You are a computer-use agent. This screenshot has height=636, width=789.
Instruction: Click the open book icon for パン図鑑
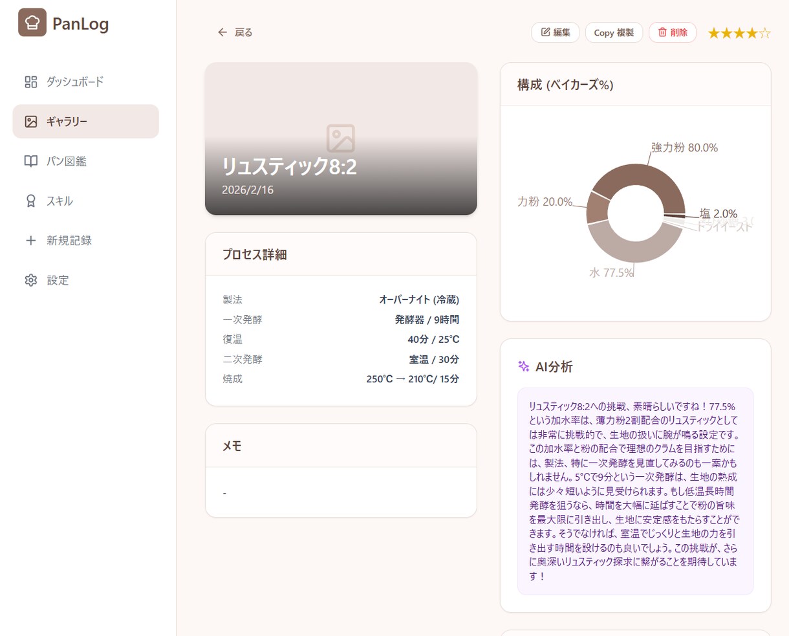31,161
